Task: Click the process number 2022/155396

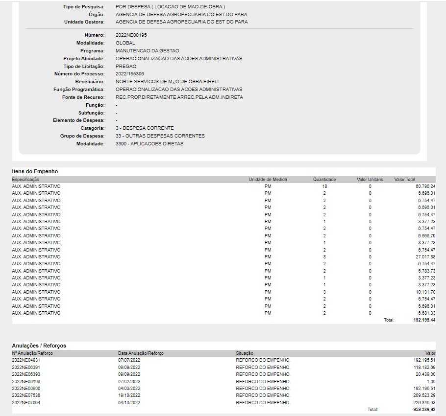Action: point(129,74)
